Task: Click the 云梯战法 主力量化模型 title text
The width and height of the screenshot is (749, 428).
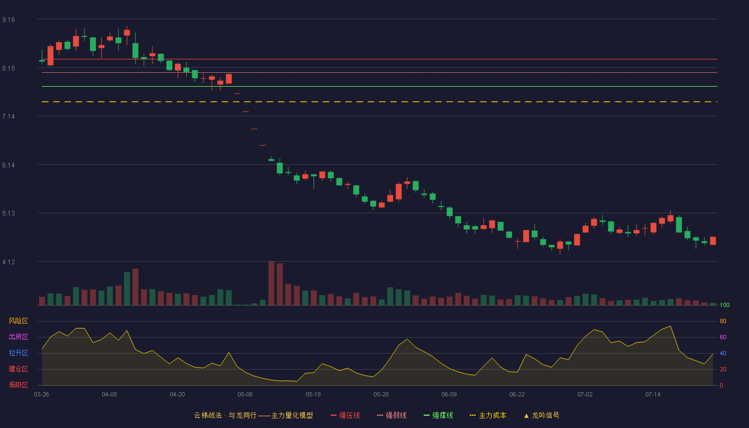Action: click(x=253, y=415)
